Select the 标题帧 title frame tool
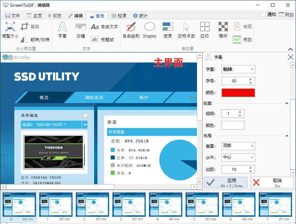Image resolution: width=296 pixels, height=224 pixels. 102,40
